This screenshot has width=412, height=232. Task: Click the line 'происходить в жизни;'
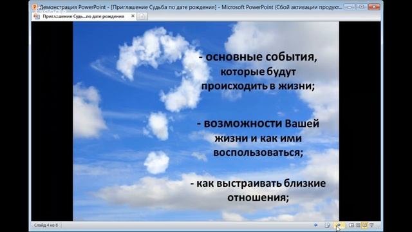[x=257, y=86]
